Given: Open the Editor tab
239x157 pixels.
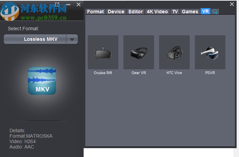Looking at the screenshot, I should [x=136, y=12].
